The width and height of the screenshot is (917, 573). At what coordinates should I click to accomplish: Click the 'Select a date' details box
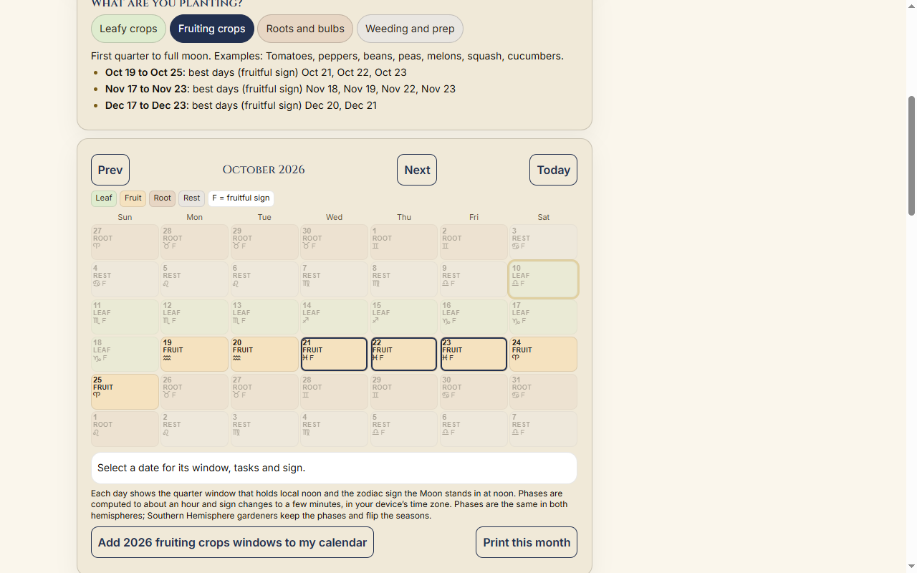pyautogui.click(x=334, y=468)
